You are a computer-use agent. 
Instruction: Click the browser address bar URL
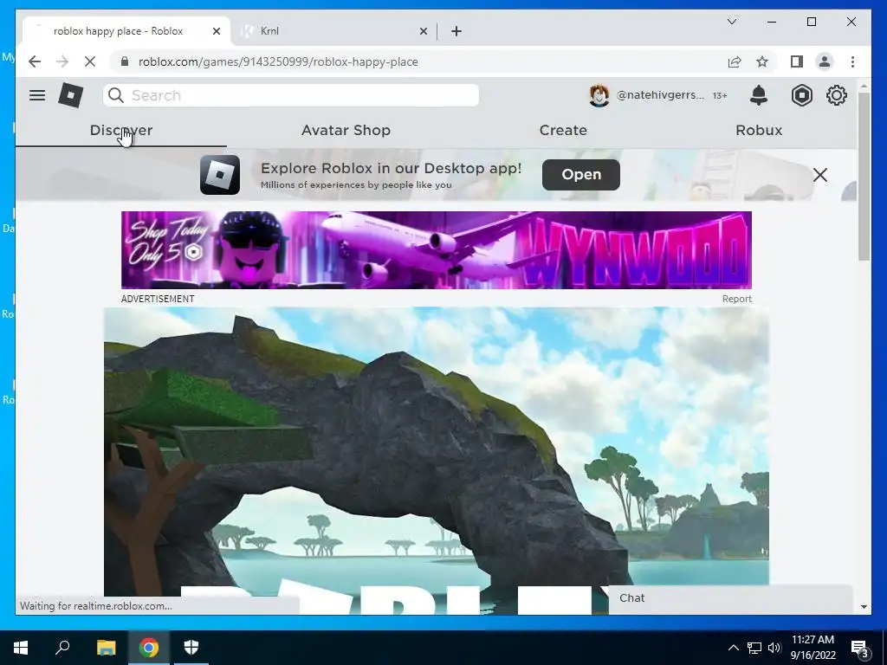point(278,61)
